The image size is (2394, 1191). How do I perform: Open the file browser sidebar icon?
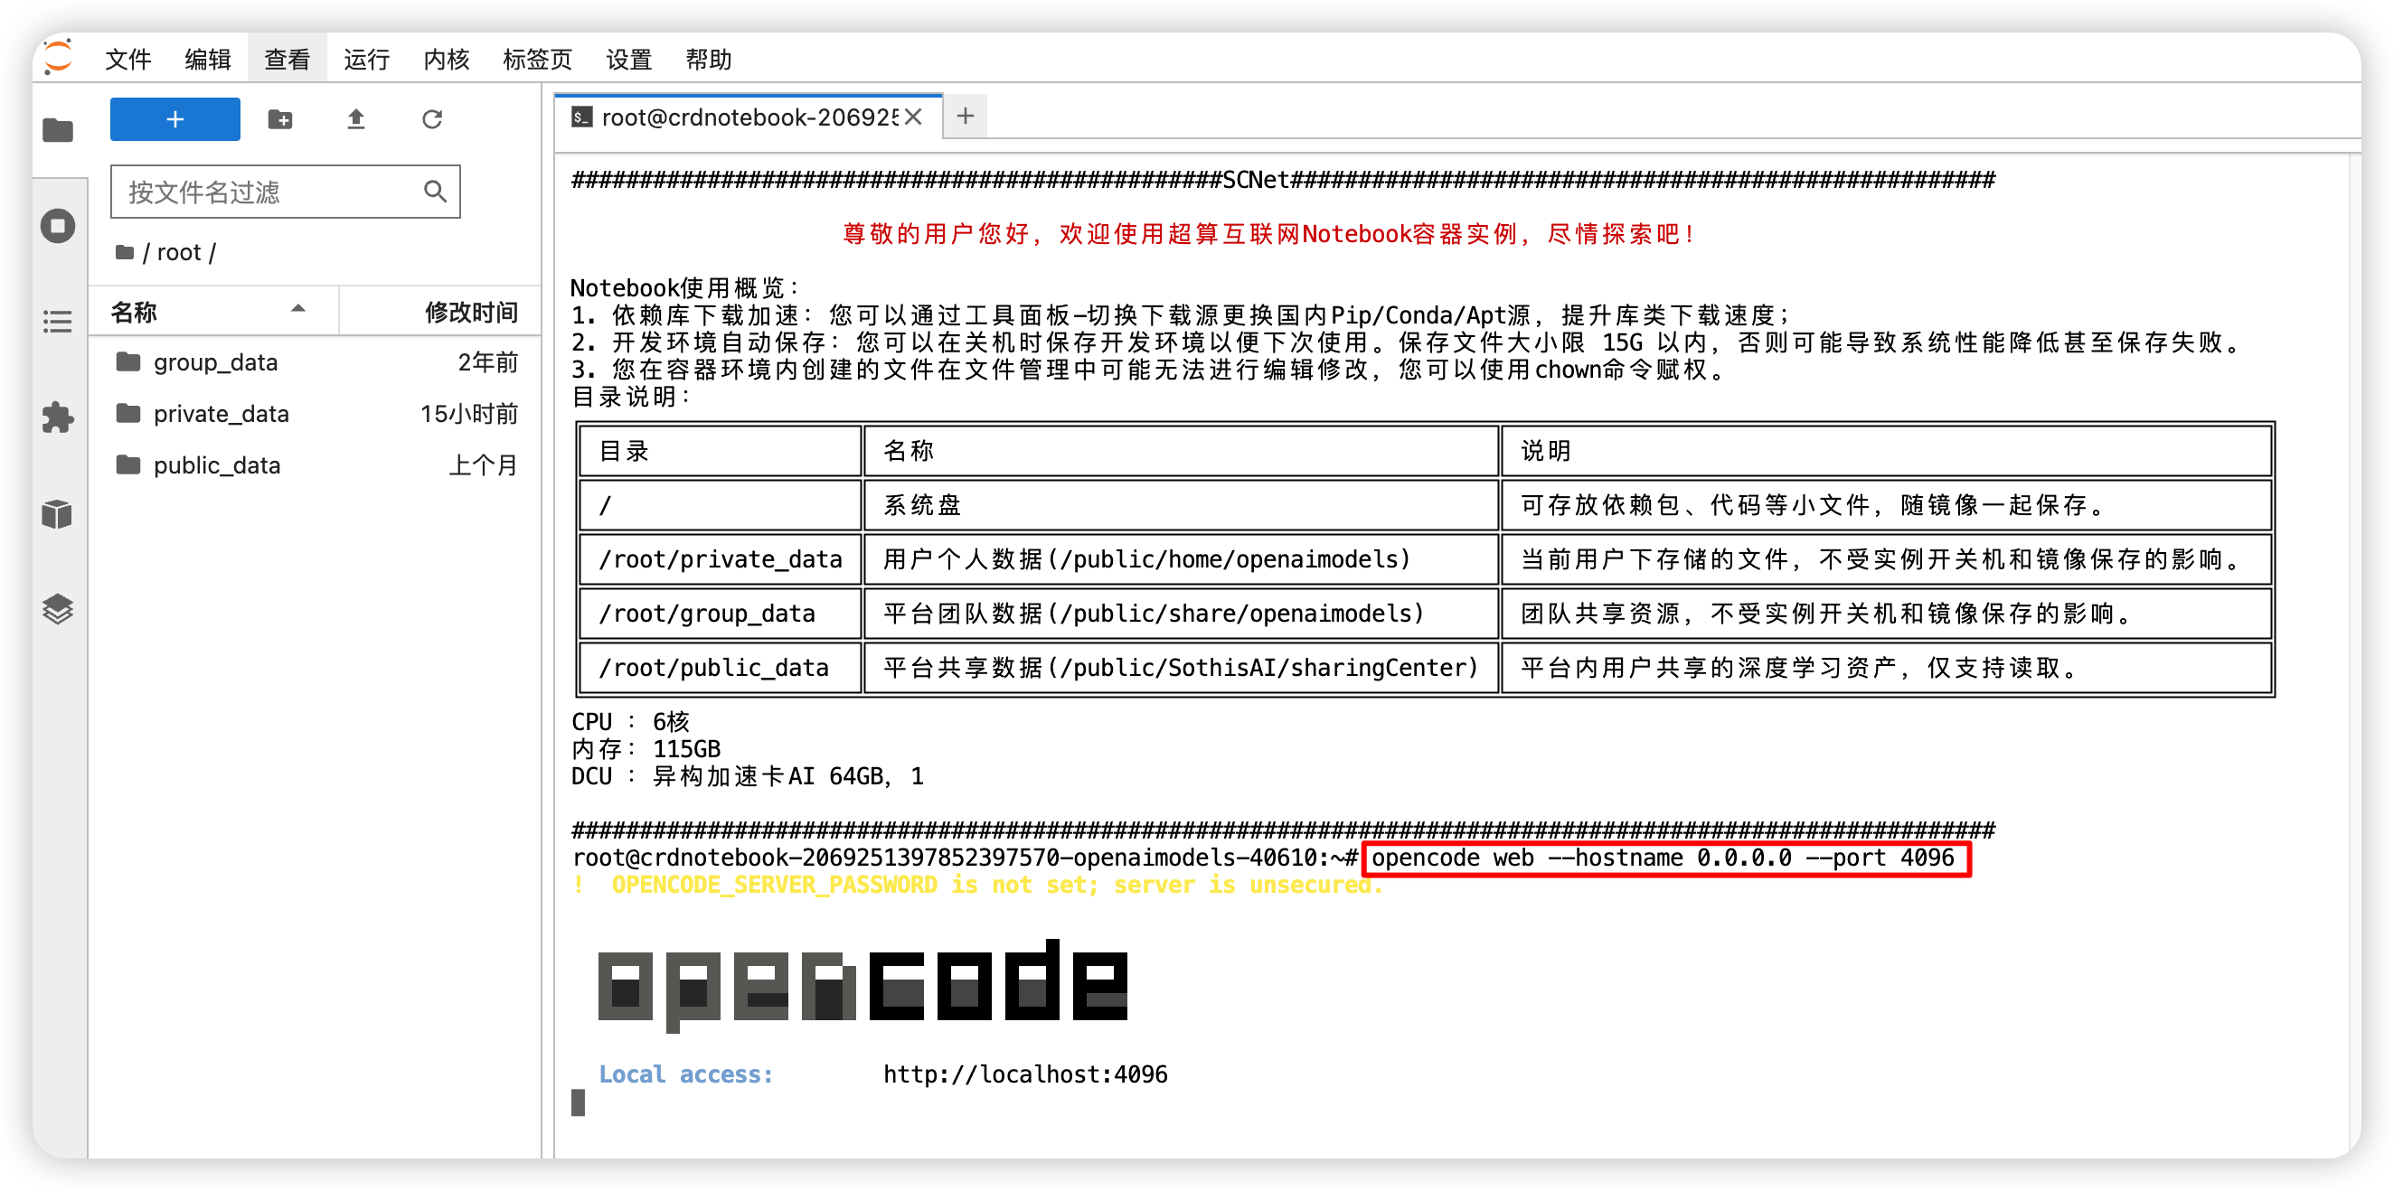(58, 130)
